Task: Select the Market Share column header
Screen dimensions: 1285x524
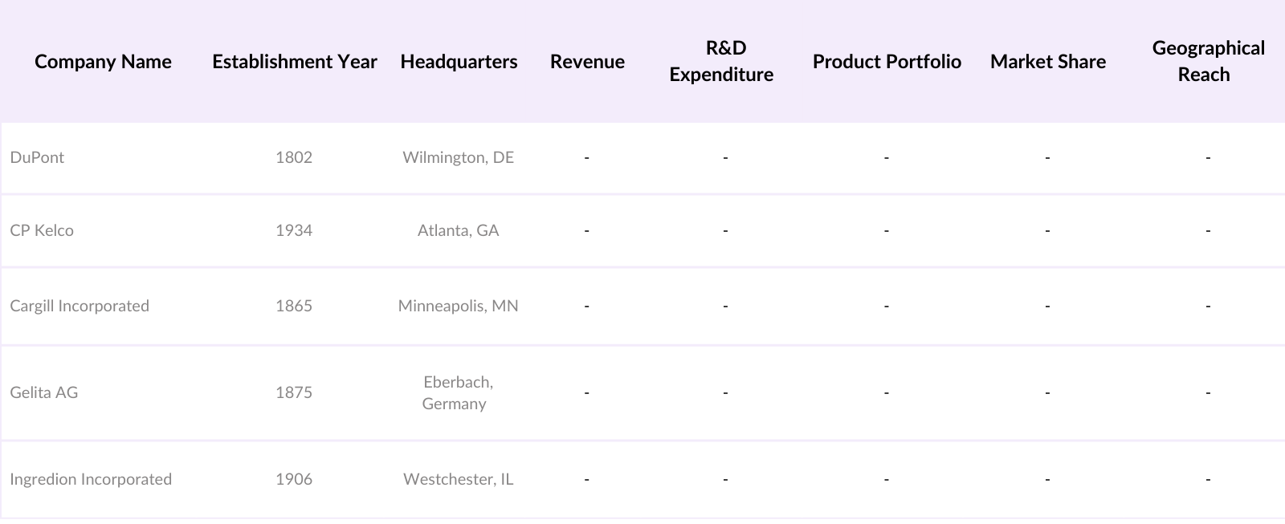Action: tap(1047, 62)
